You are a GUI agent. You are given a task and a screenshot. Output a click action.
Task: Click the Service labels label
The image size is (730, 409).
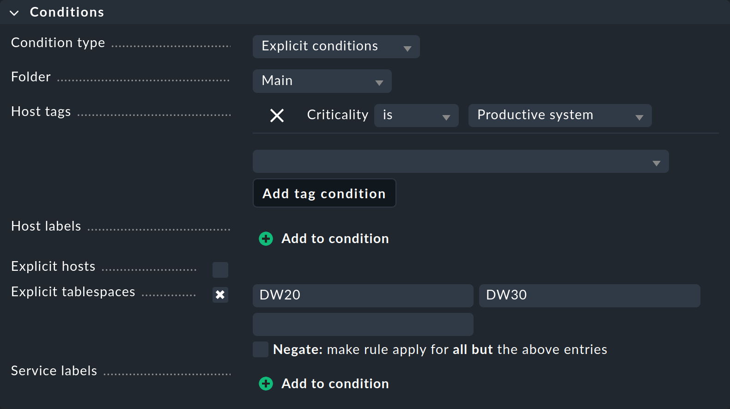(54, 371)
